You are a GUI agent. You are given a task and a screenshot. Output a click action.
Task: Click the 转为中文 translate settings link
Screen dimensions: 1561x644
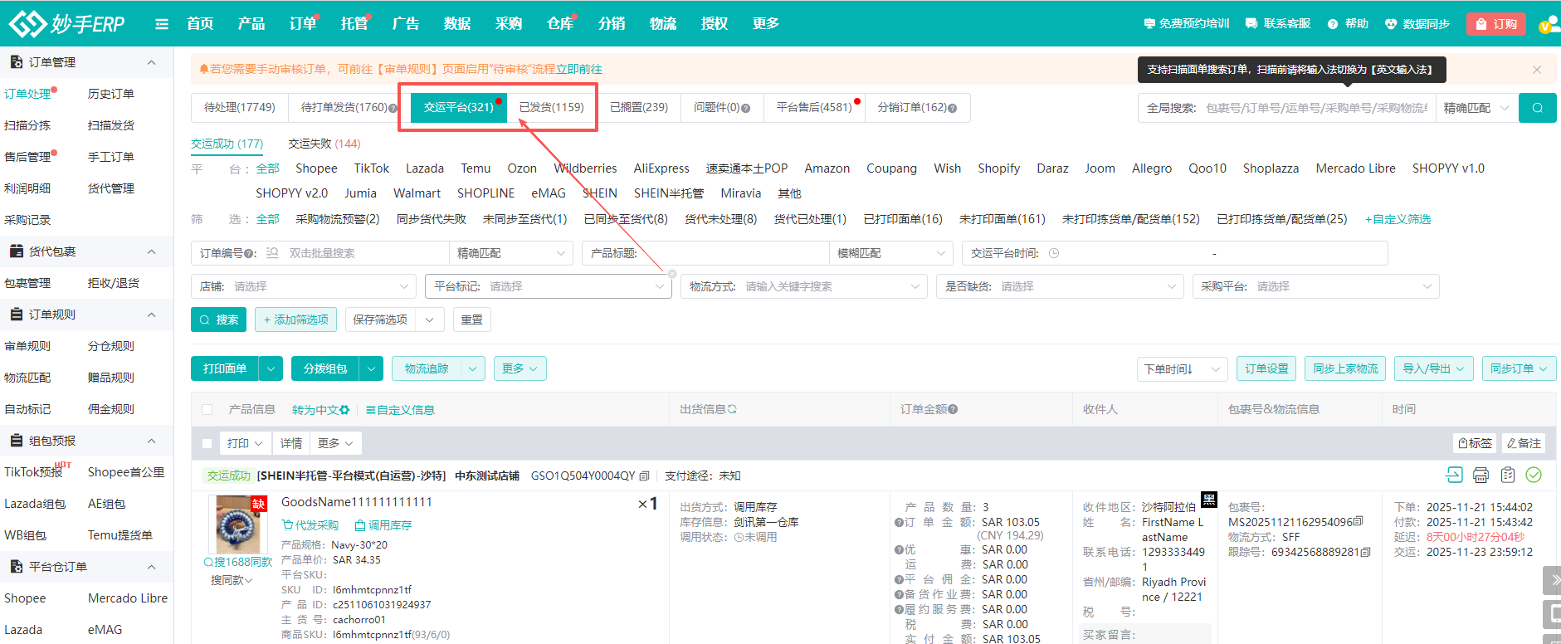pos(320,410)
